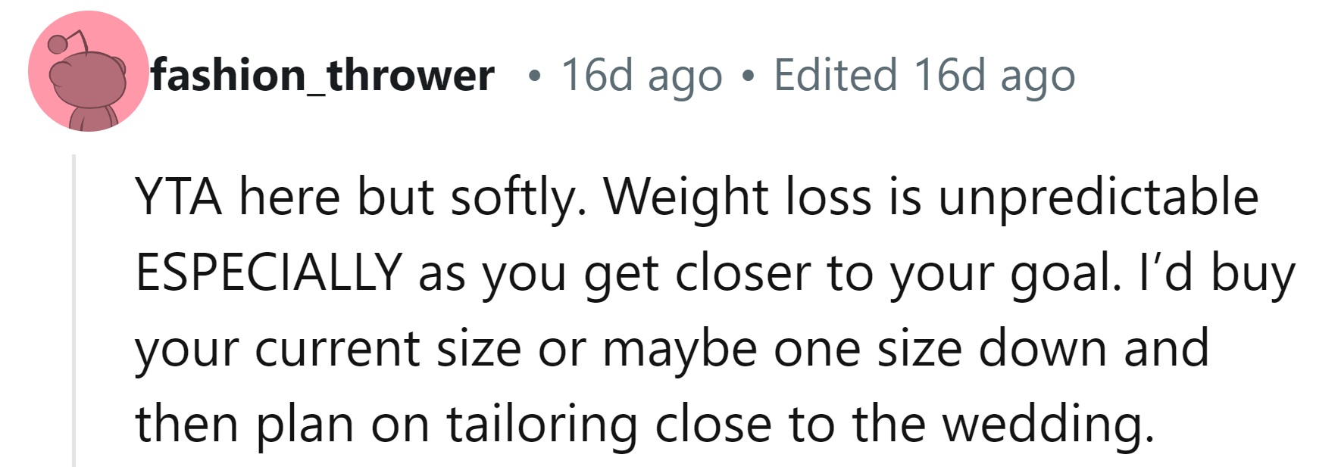Click the word "ESPECIALLY" in the comment
Image resolution: width=1338 pixels, height=467 pixels.
click(x=268, y=272)
